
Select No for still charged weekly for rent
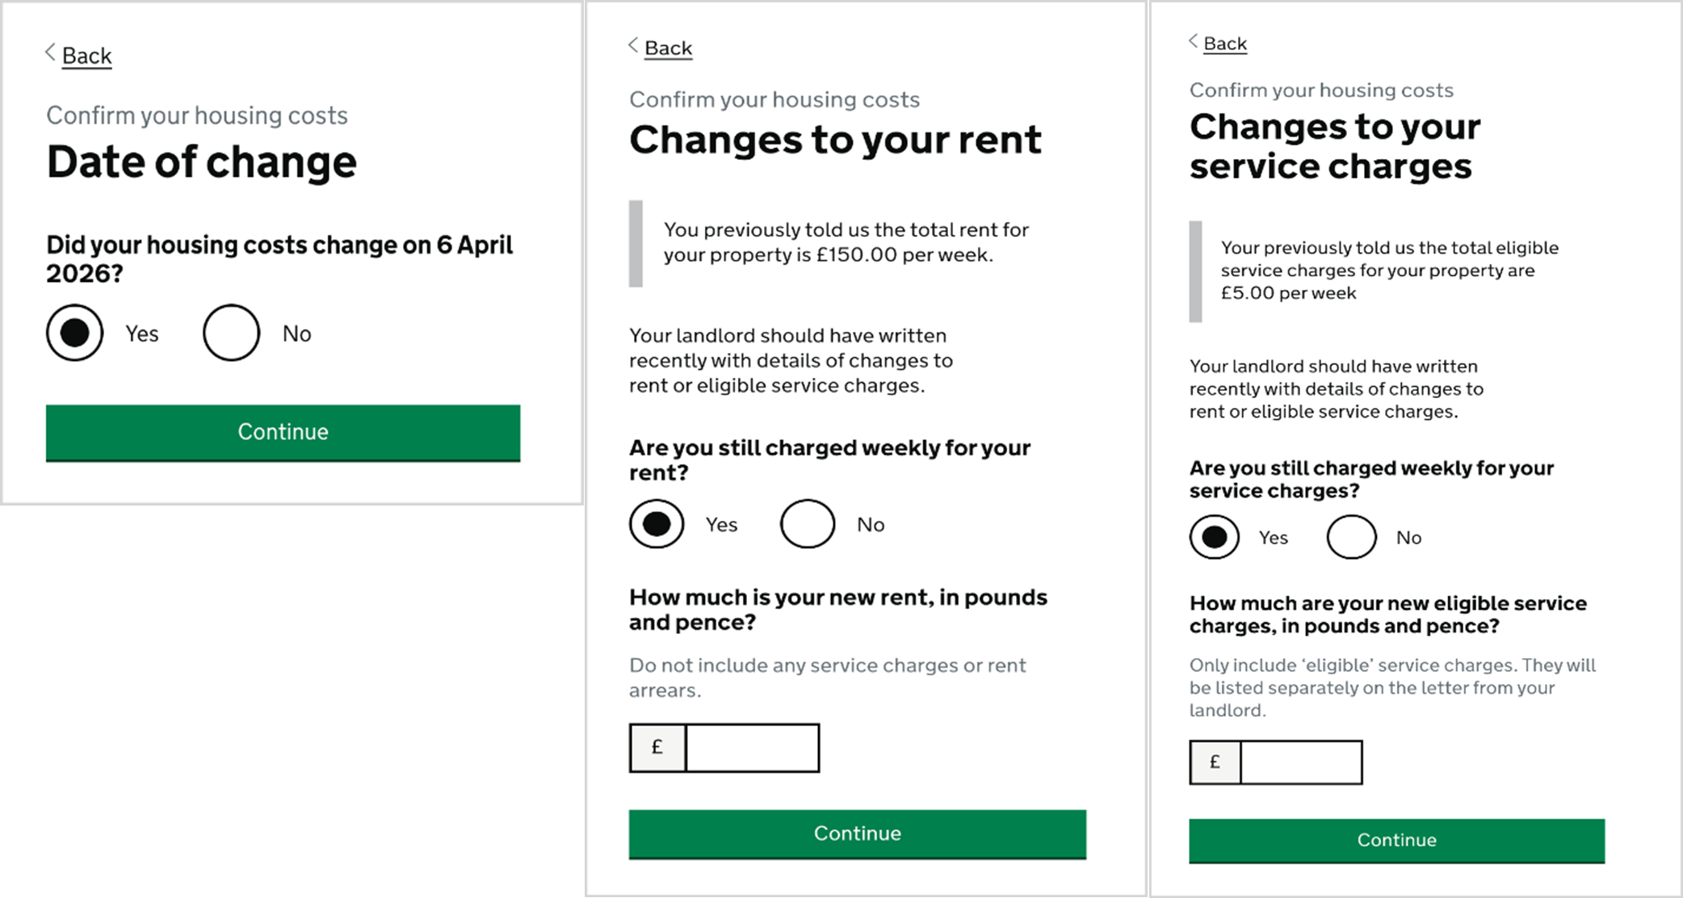coord(807,523)
